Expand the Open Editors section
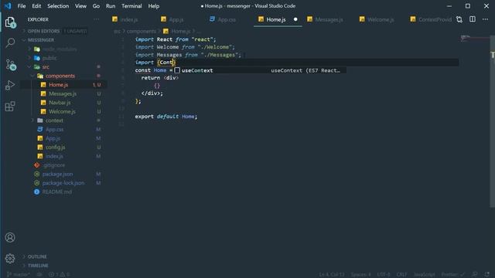 [43, 31]
